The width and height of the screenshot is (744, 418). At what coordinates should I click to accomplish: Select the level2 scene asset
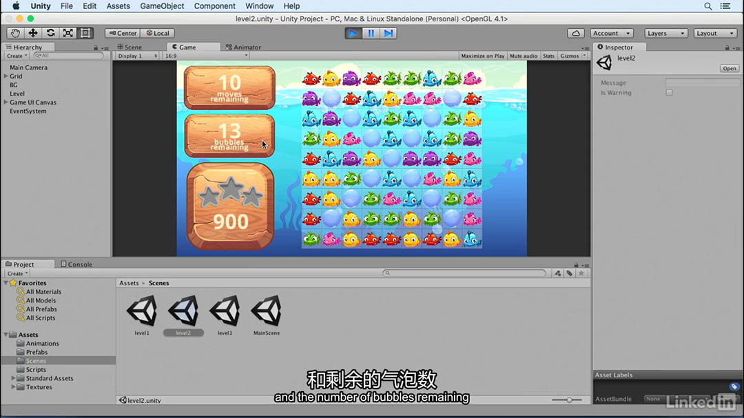click(184, 315)
